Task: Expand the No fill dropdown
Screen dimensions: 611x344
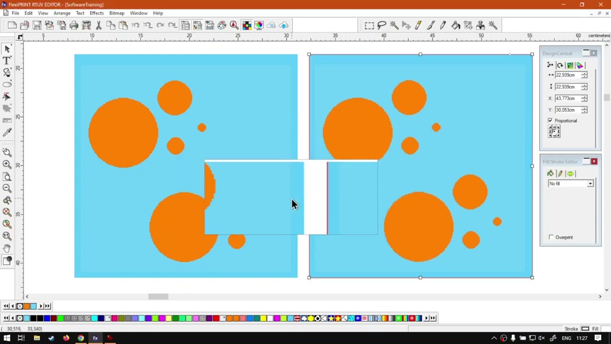Action: [x=590, y=184]
